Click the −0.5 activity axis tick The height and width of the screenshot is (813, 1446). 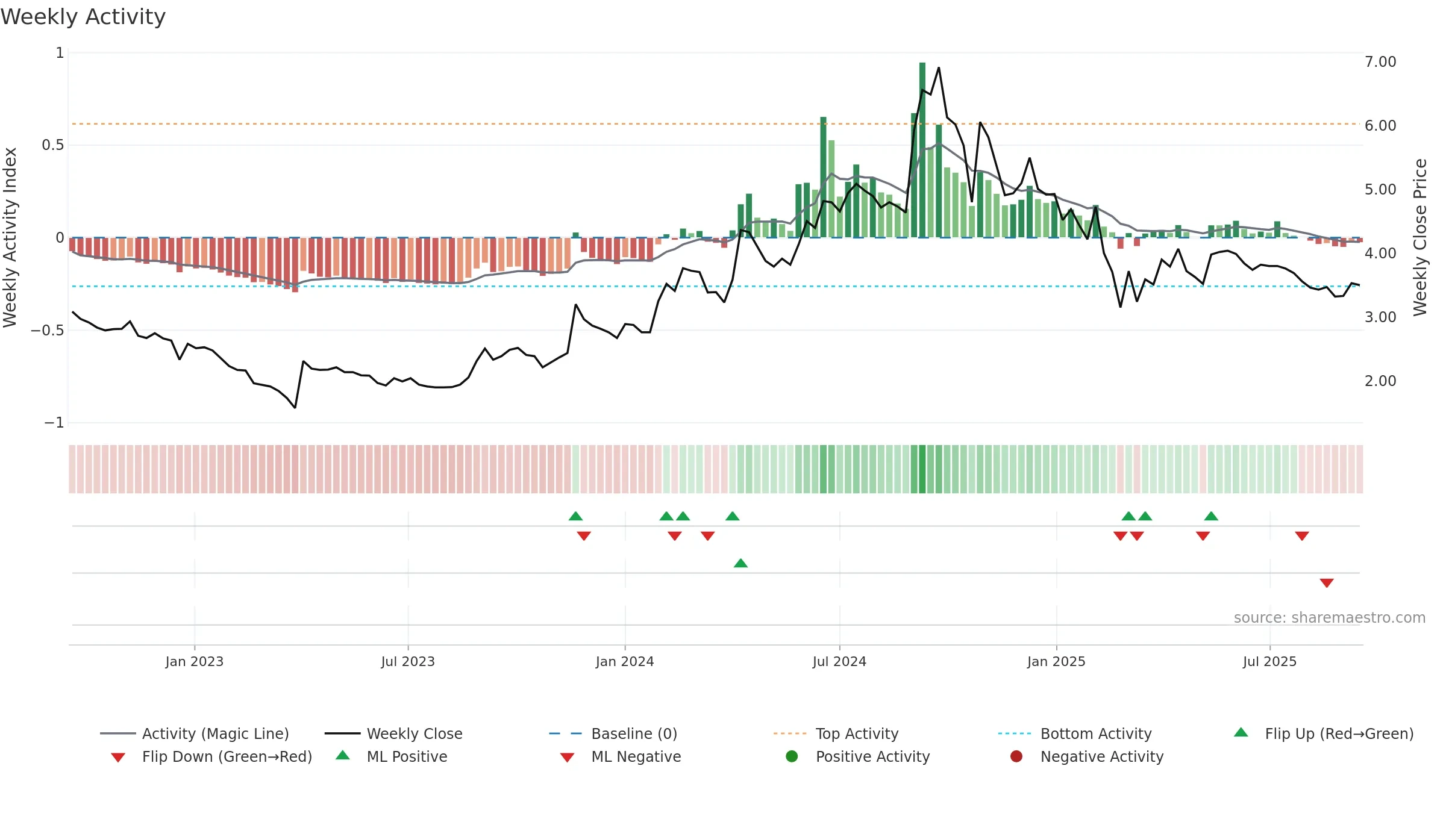pyautogui.click(x=48, y=330)
